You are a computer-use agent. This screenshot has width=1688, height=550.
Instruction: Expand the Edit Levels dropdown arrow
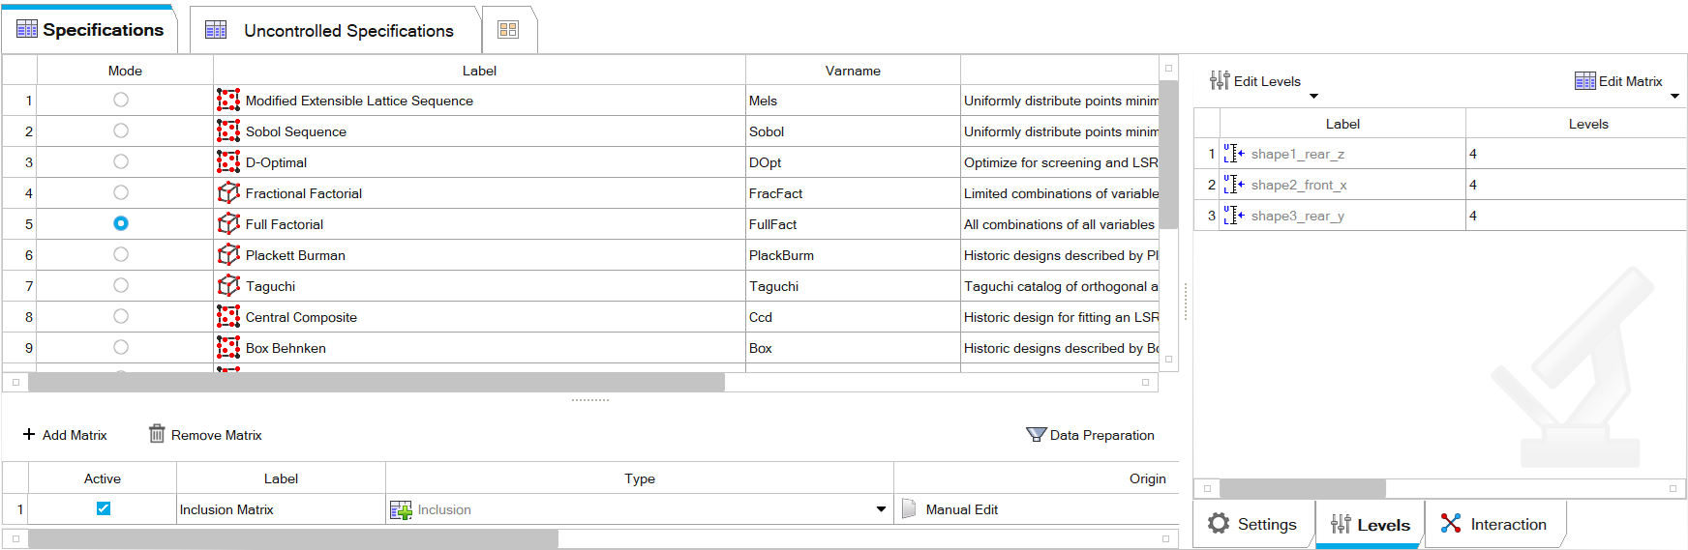point(1313,96)
